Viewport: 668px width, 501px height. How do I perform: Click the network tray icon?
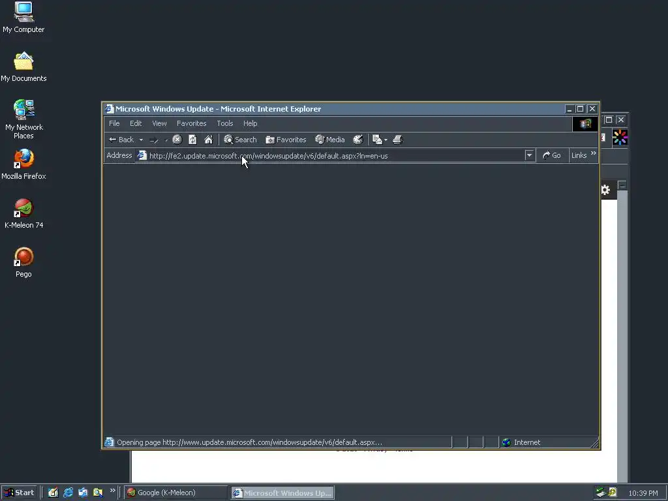pyautogui.click(x=601, y=493)
